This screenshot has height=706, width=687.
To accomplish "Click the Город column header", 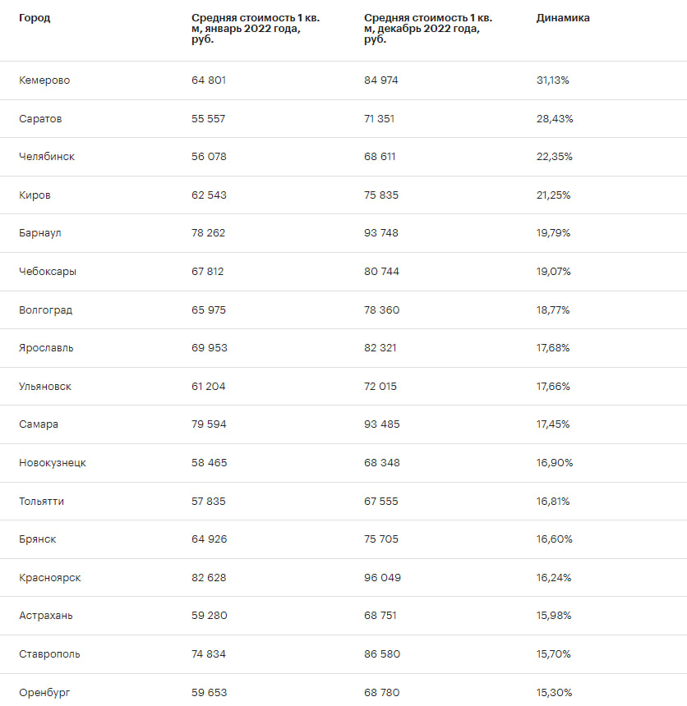I will [x=35, y=18].
